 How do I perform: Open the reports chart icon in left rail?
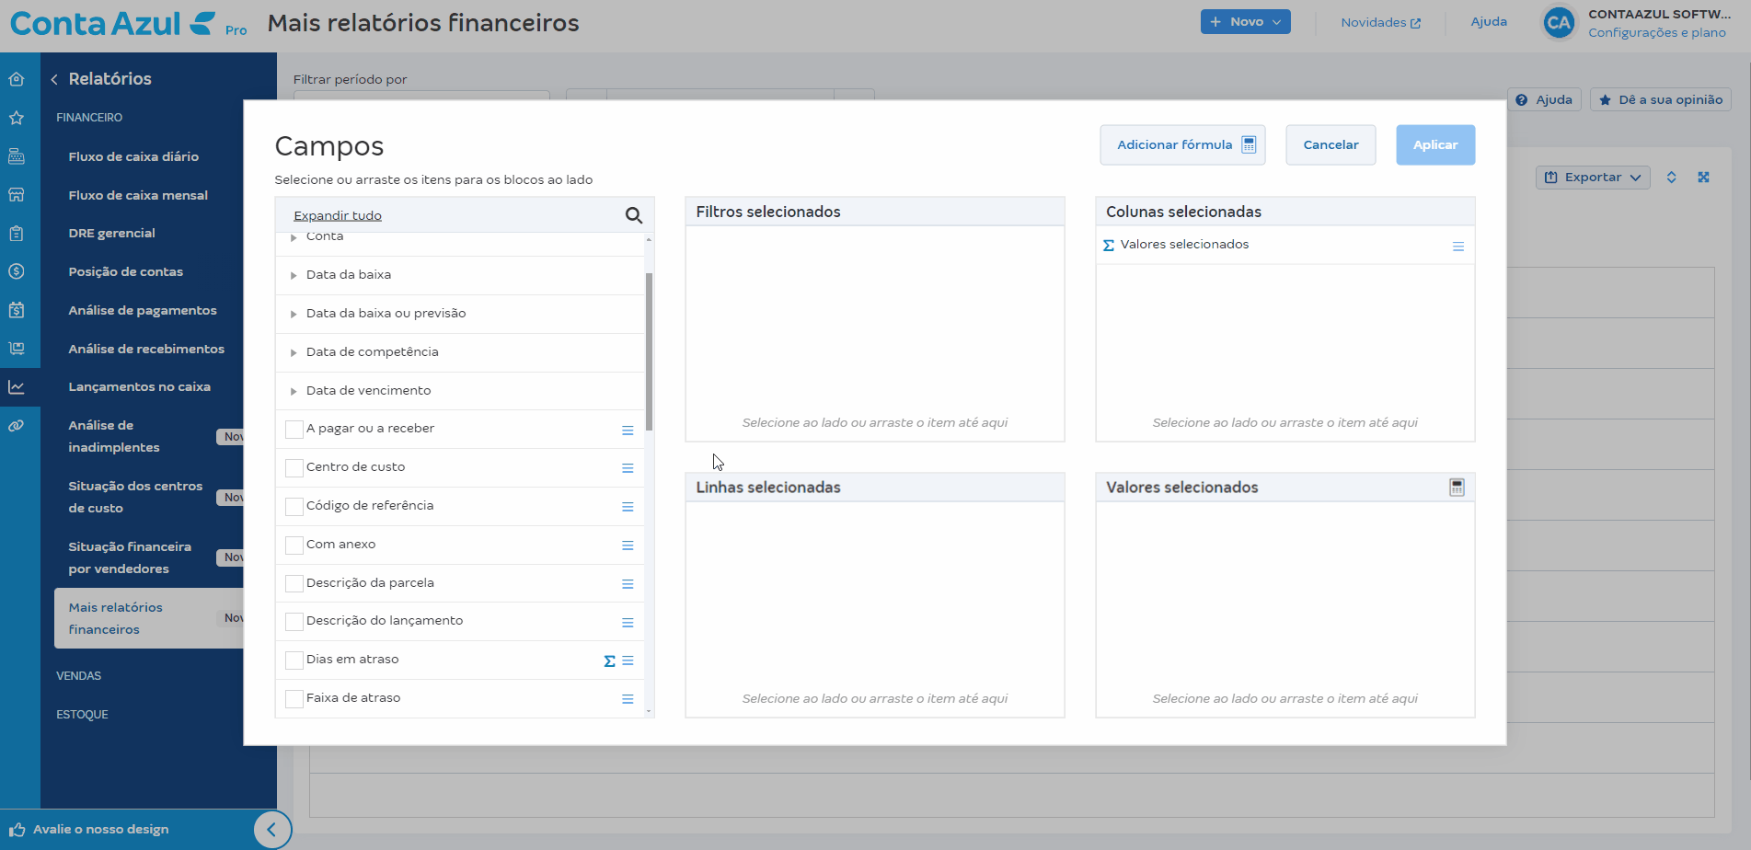tap(17, 387)
